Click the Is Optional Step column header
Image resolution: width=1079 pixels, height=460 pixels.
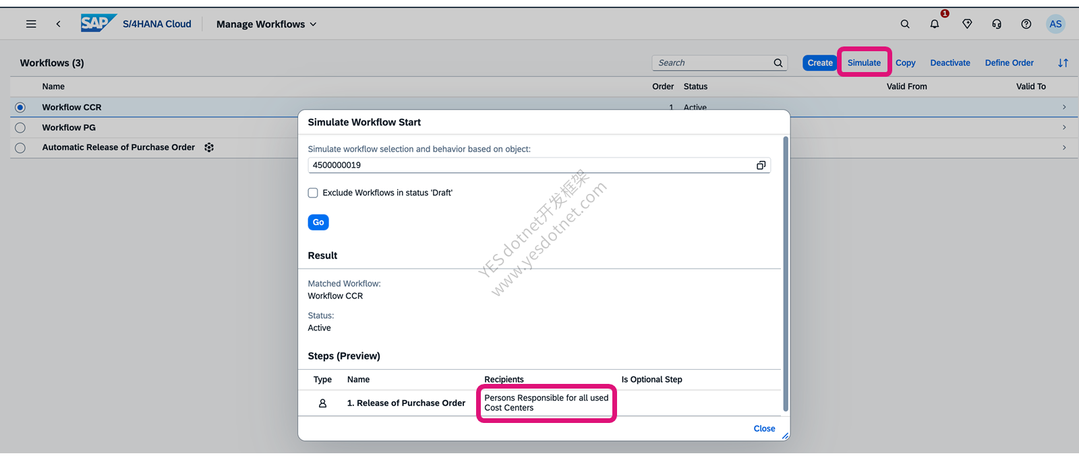tap(651, 379)
